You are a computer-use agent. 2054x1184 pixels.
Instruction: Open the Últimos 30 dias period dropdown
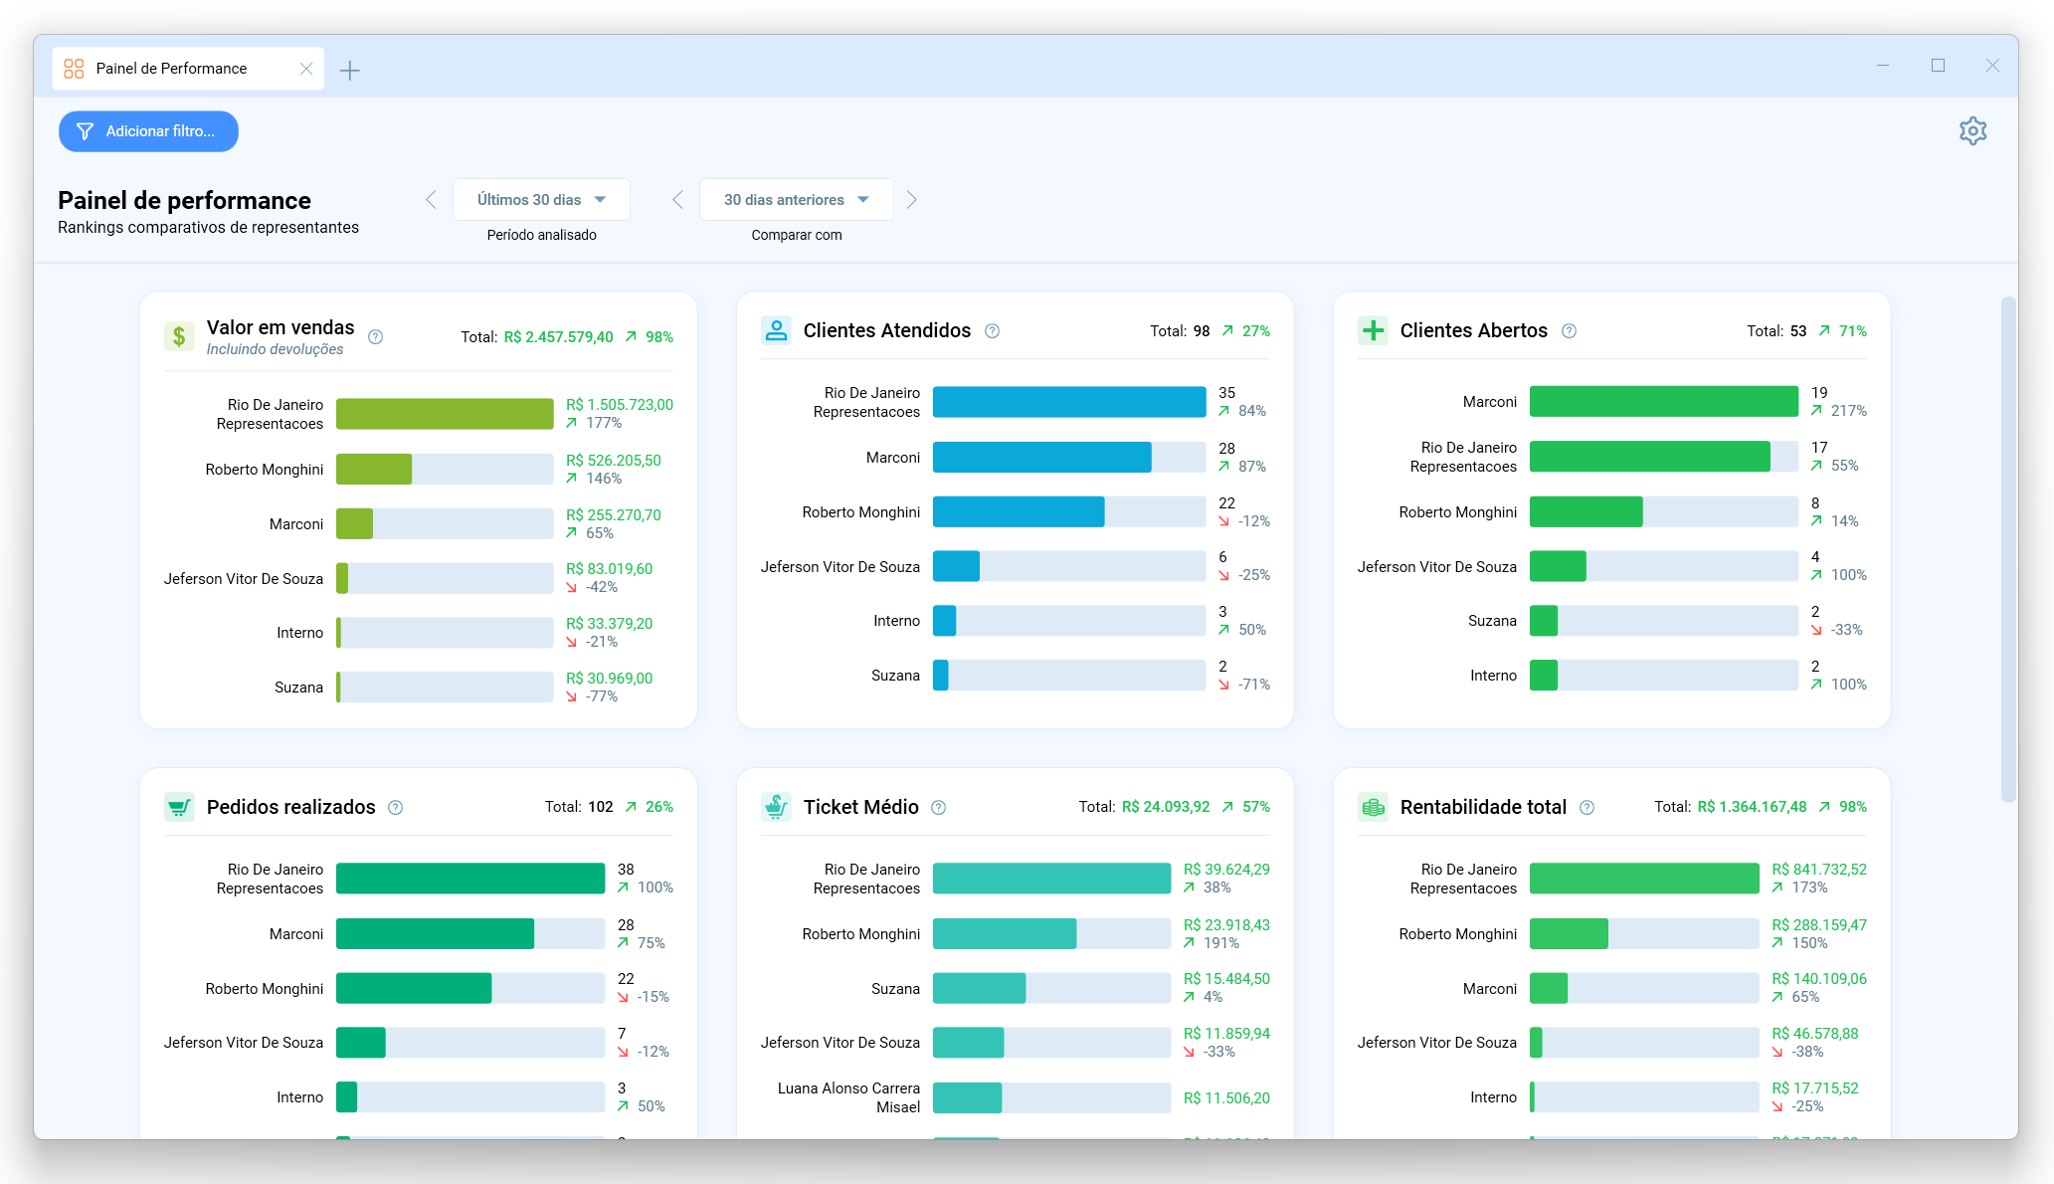[x=541, y=200]
